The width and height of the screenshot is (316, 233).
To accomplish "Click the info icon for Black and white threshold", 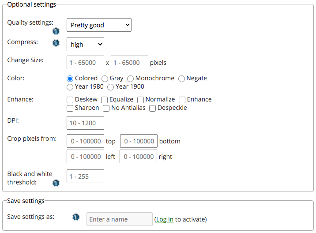I will [56, 183].
